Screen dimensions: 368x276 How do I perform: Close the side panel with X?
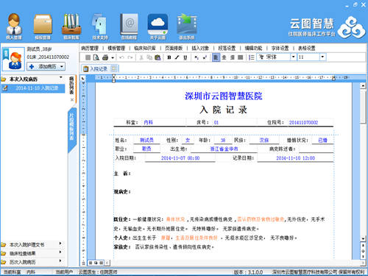point(72,99)
